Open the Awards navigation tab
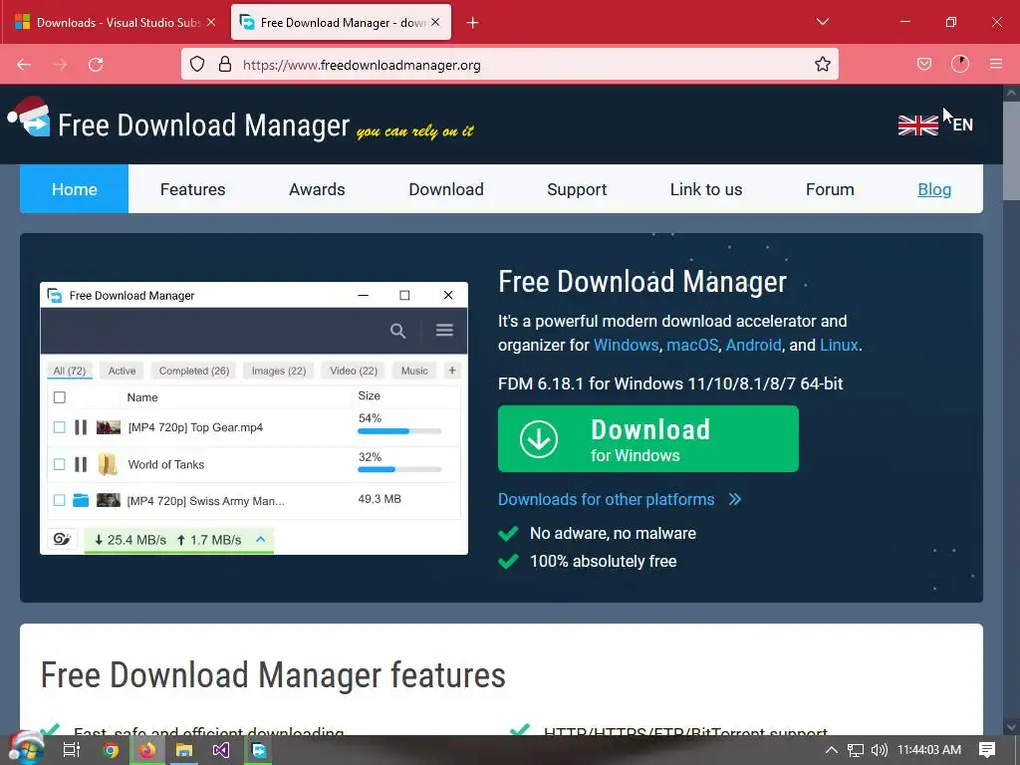This screenshot has width=1020, height=765. coord(317,189)
